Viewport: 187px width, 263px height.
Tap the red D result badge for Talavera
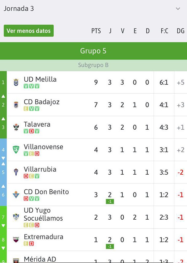(x=31, y=131)
